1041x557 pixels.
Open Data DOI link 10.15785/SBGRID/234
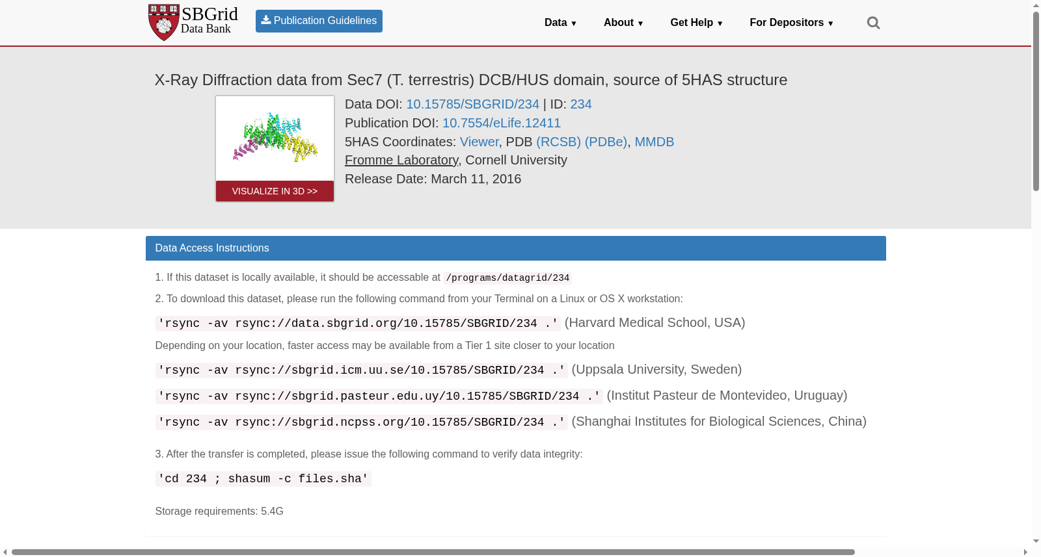click(x=472, y=104)
